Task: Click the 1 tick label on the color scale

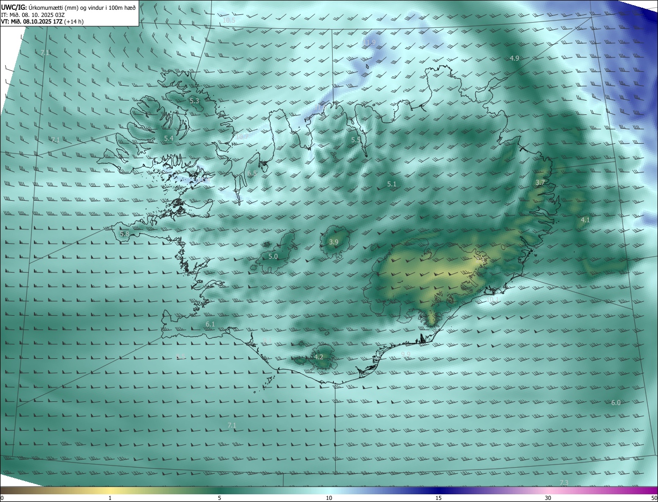Action: [110, 498]
